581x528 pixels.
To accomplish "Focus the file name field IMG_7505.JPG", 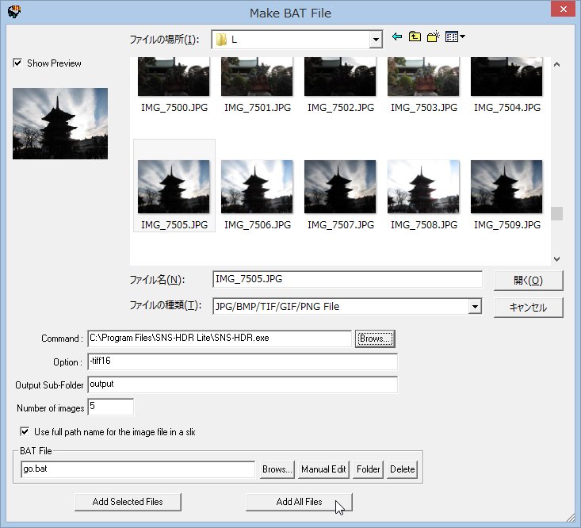I will point(347,279).
